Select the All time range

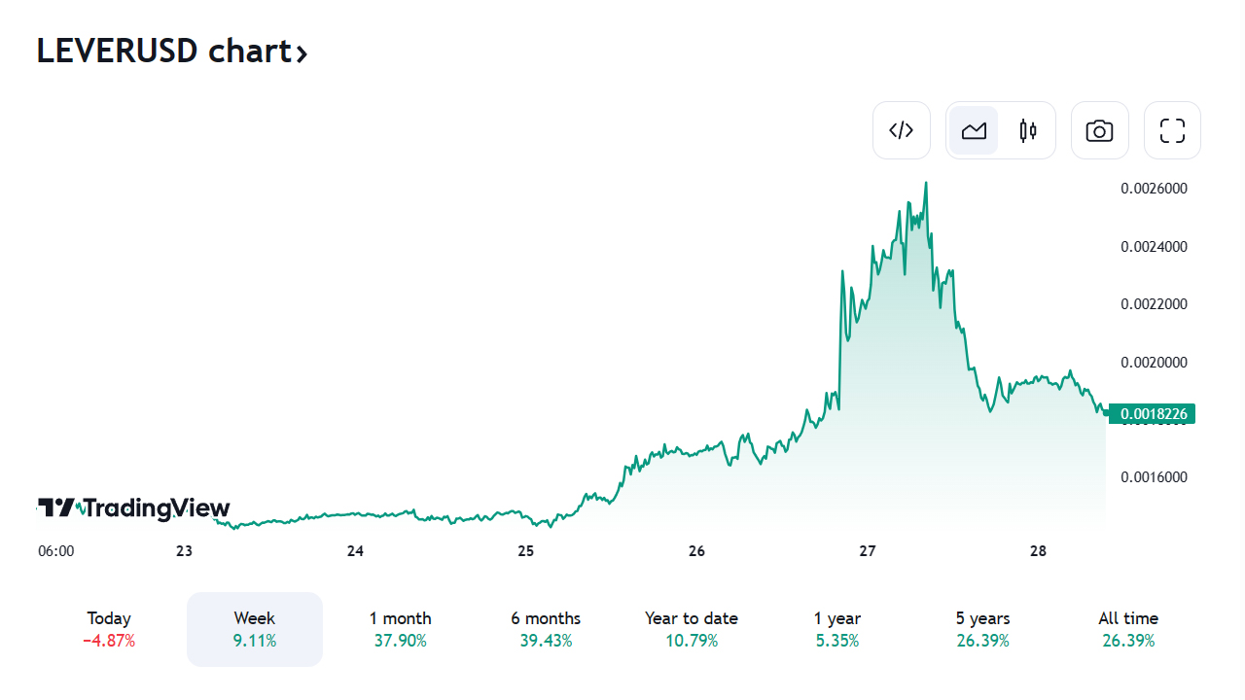pyautogui.click(x=1128, y=629)
